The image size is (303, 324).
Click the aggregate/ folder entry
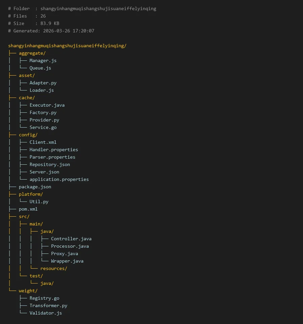pyautogui.click(x=32, y=53)
